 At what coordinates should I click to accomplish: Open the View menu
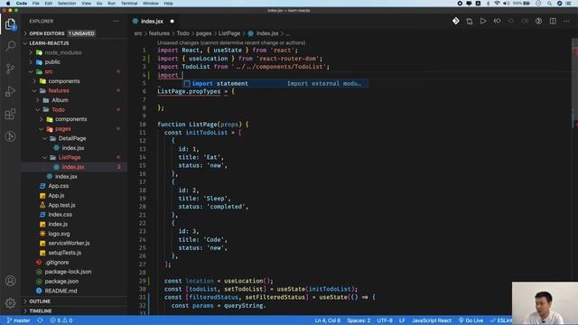(86, 4)
